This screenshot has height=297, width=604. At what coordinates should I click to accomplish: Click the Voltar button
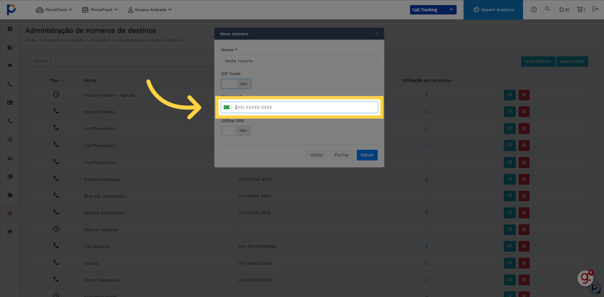tap(316, 155)
